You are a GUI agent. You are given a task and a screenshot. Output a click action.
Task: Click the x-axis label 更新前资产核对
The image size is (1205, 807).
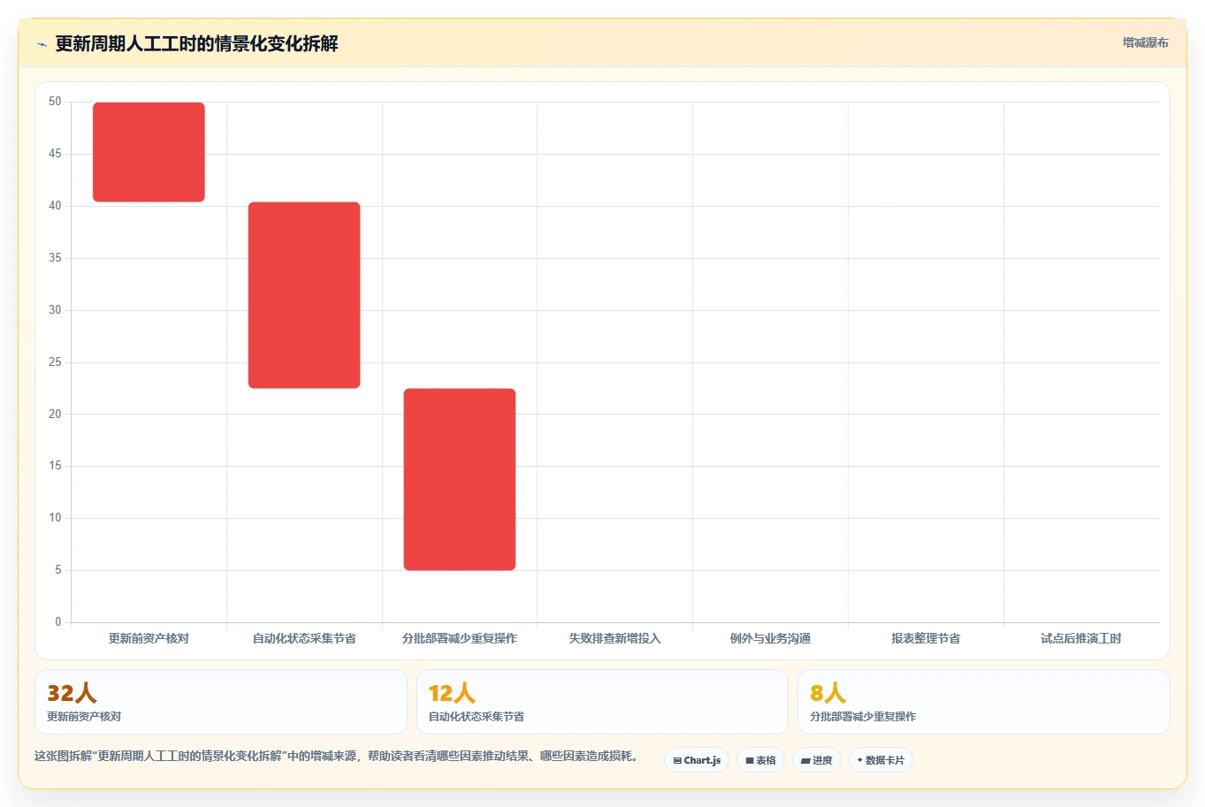point(149,638)
